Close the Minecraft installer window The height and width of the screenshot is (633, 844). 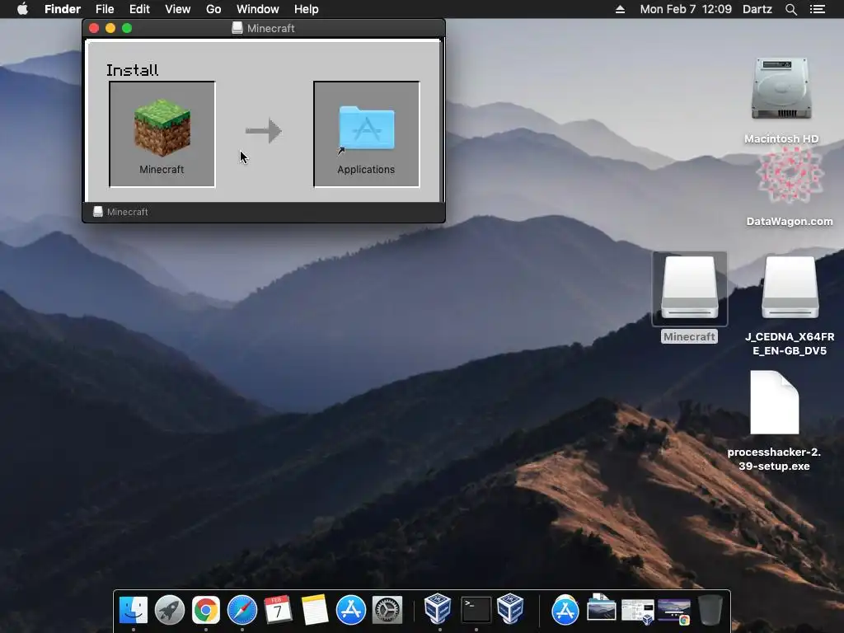94,28
